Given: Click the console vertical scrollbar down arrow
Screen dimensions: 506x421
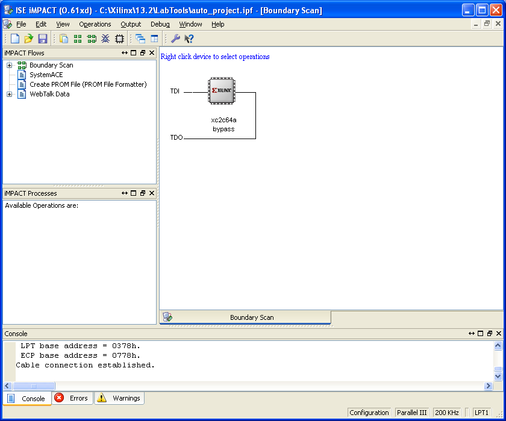Looking at the screenshot, I should (x=498, y=376).
